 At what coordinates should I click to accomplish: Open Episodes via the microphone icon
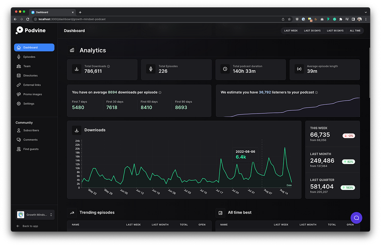click(x=19, y=57)
